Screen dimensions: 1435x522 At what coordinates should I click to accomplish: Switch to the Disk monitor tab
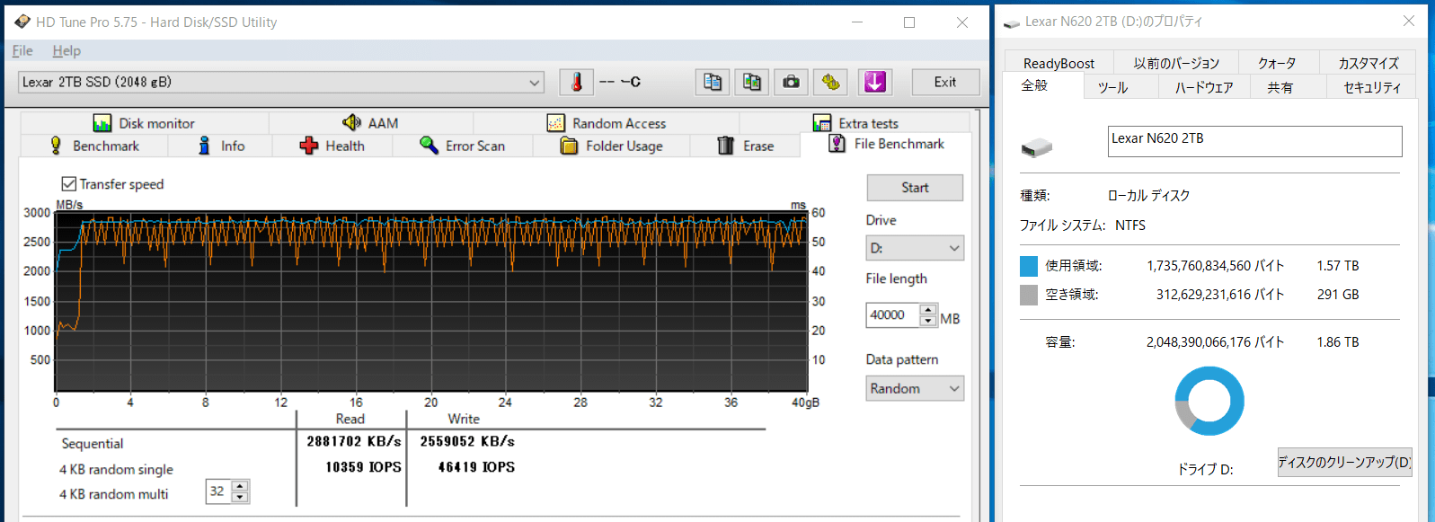pyautogui.click(x=144, y=123)
